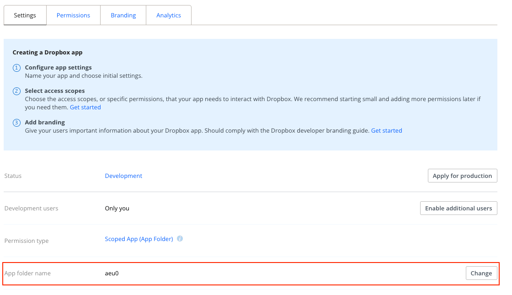Click the Permission type label
Viewport: 512px width, 295px height.
tap(27, 241)
